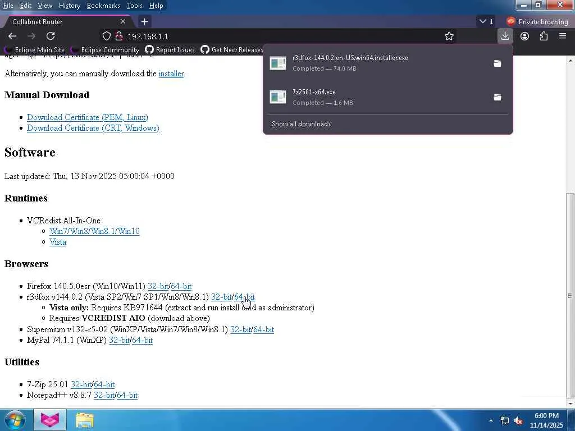575x431 pixels.
Task: Open the shield tracking protection icon
Action: [x=106, y=36]
